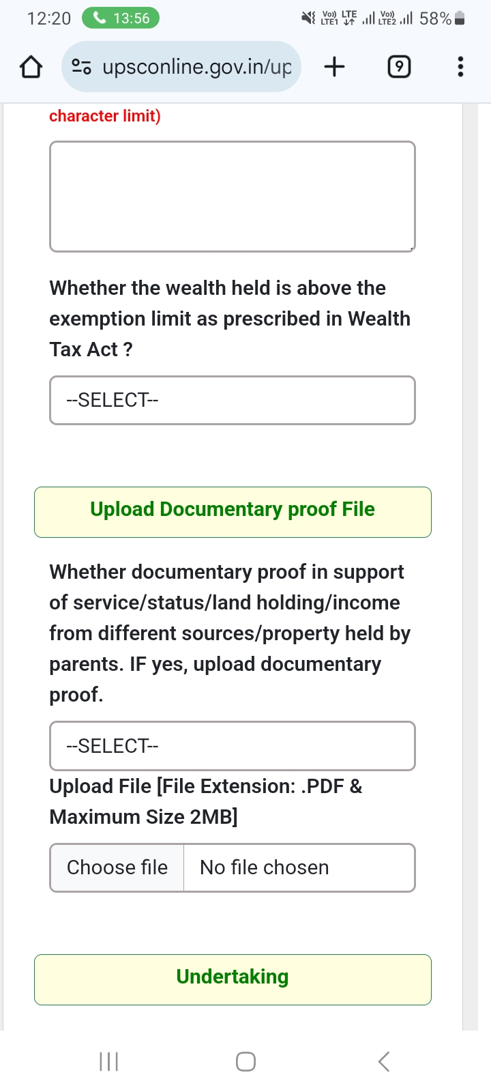The height and width of the screenshot is (1092, 491).
Task: Open the tab switcher showing 9 tabs
Action: pos(399,67)
